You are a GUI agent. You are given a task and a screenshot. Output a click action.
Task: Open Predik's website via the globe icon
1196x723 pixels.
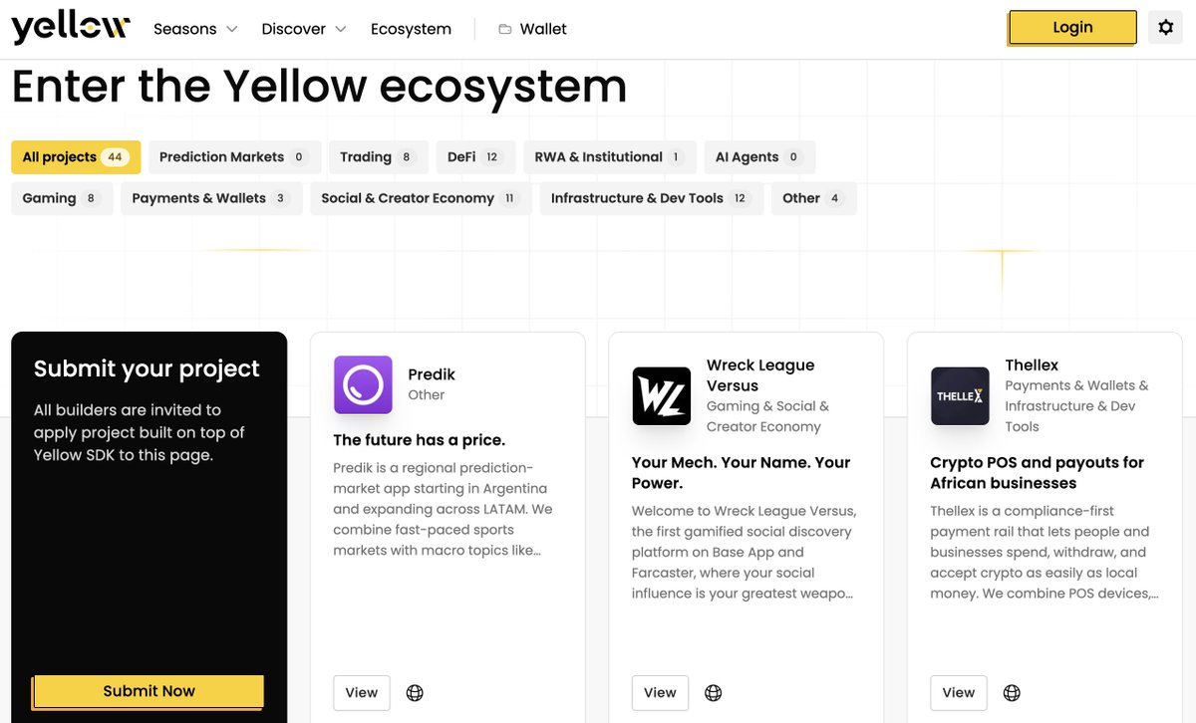tap(415, 692)
